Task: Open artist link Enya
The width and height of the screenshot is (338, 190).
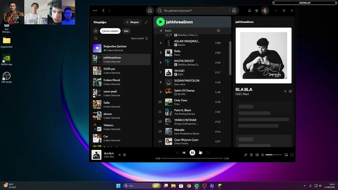Action: click(x=177, y=104)
